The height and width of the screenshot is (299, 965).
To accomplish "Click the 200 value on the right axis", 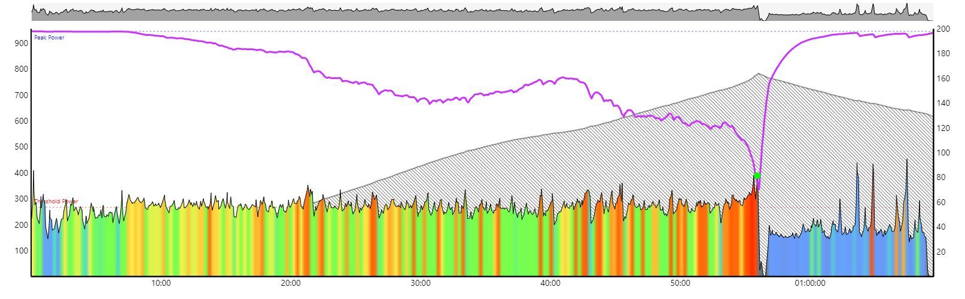I will (943, 29).
